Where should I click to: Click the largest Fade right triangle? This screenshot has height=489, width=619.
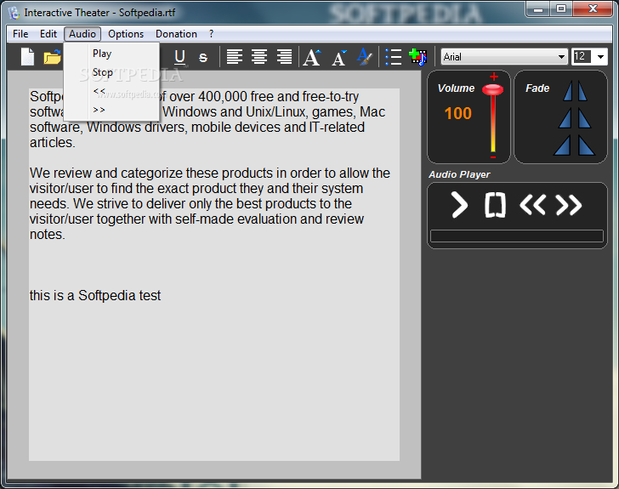coord(586,145)
